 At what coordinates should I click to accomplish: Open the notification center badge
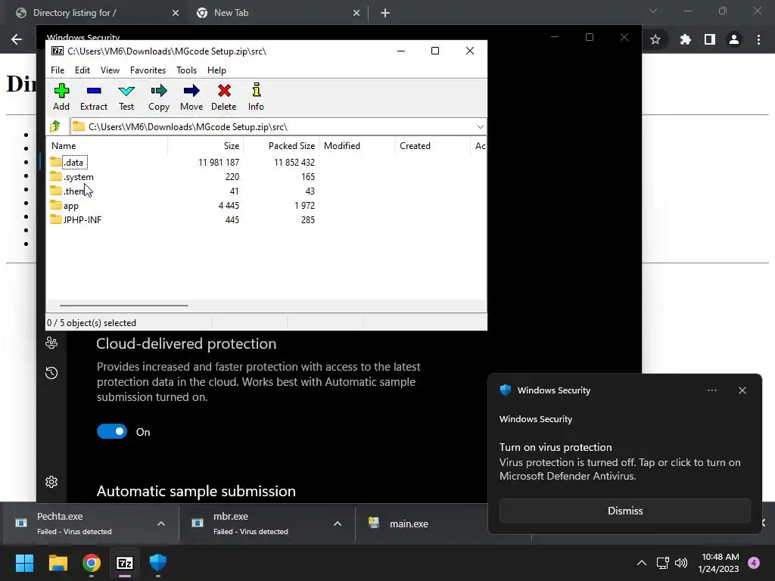(754, 563)
